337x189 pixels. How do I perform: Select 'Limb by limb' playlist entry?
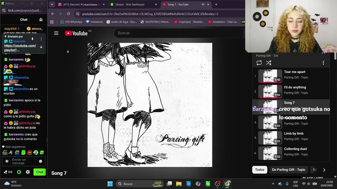click(x=291, y=138)
